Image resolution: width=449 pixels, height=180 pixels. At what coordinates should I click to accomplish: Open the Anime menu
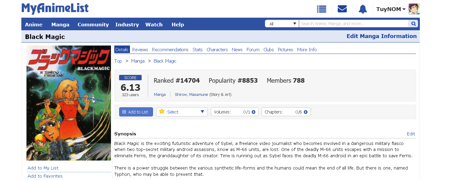coord(34,25)
